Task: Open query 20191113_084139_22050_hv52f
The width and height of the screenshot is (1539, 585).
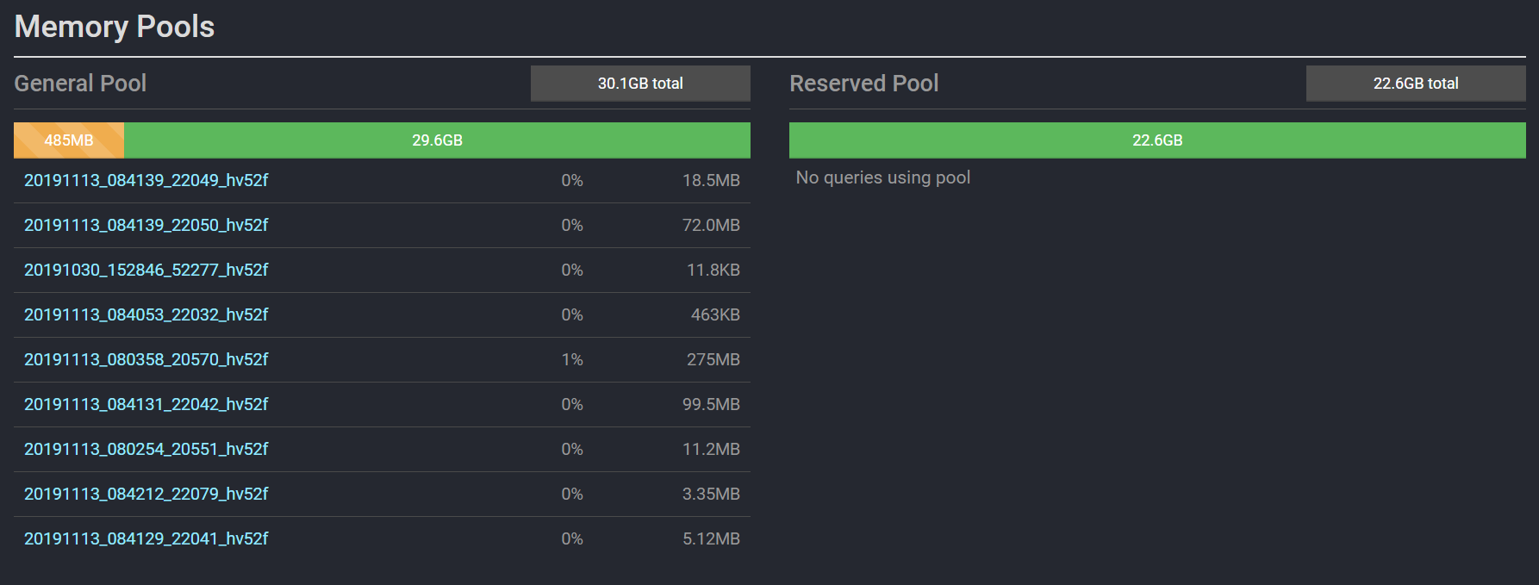Action: click(146, 225)
